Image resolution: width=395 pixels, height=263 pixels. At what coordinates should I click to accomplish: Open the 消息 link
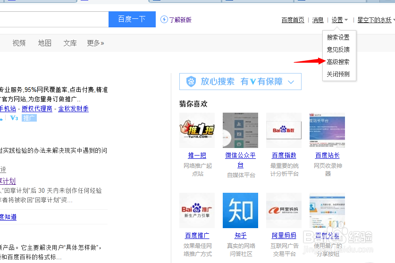click(318, 20)
